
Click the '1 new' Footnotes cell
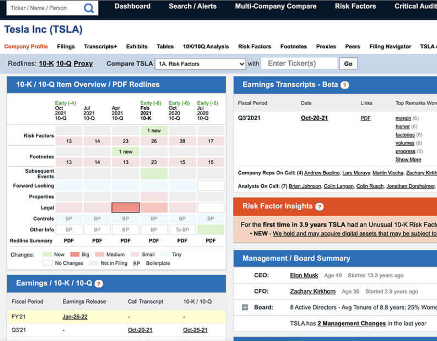click(125, 152)
